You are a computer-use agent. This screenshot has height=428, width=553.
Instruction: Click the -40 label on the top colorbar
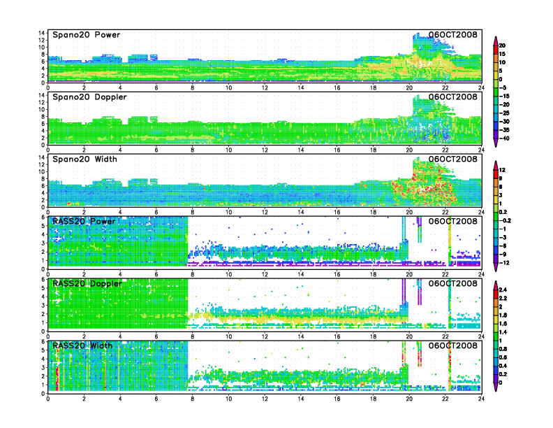pos(504,138)
